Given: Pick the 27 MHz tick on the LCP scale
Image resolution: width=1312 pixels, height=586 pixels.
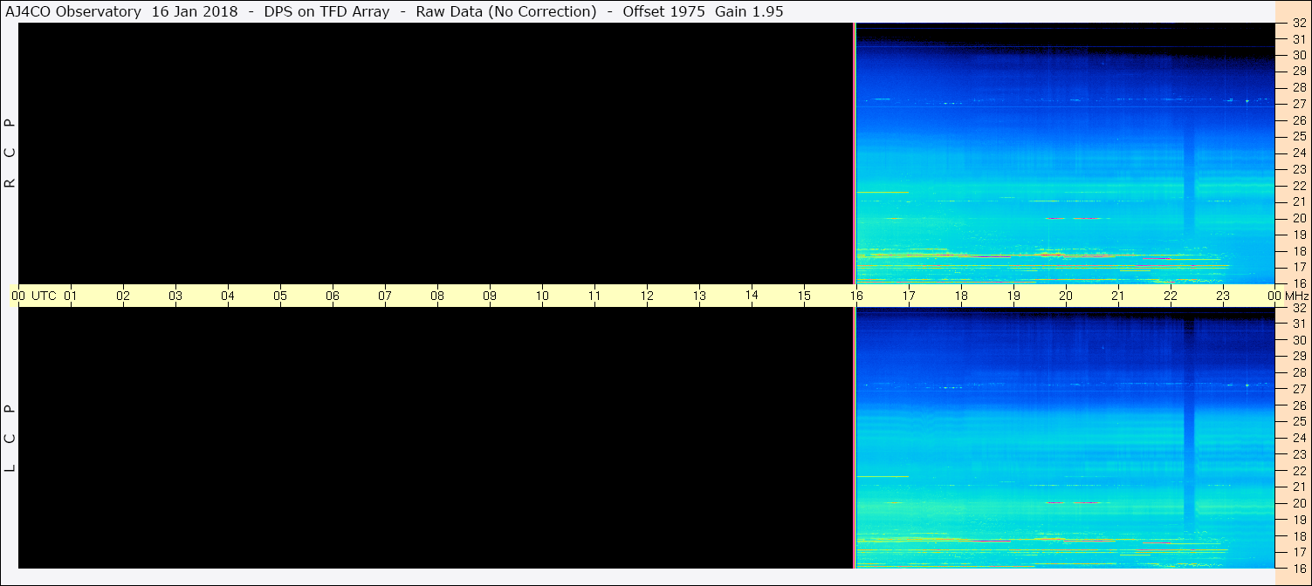Looking at the screenshot, I should pyautogui.click(x=1299, y=389).
